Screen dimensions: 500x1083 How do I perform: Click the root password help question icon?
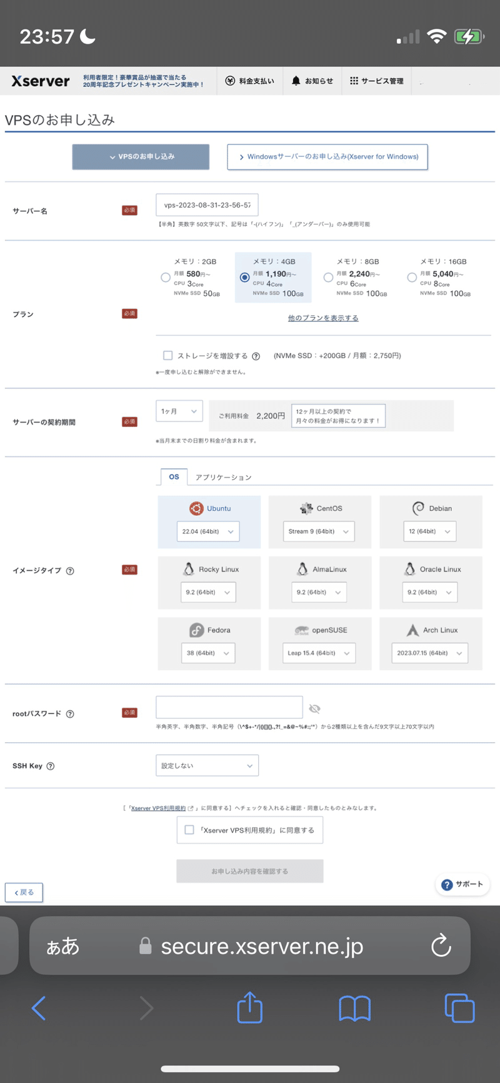coord(70,713)
